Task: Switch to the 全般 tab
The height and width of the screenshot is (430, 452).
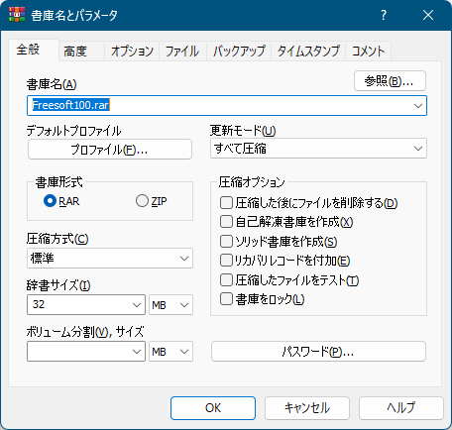Action: (34, 50)
